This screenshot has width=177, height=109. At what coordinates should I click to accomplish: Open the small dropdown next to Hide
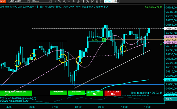(x=118, y=1)
